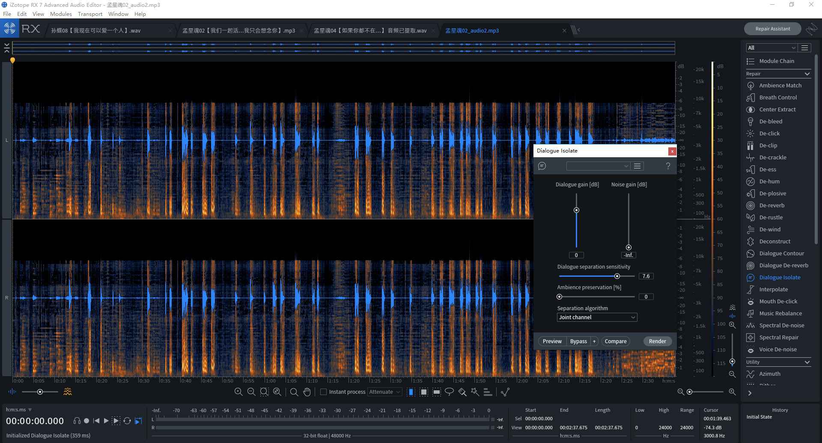The image size is (822, 443).
Task: Select the Lasso selection tool
Action: (449, 392)
